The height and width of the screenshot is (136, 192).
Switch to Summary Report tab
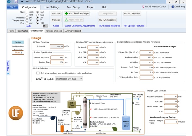(73, 31)
